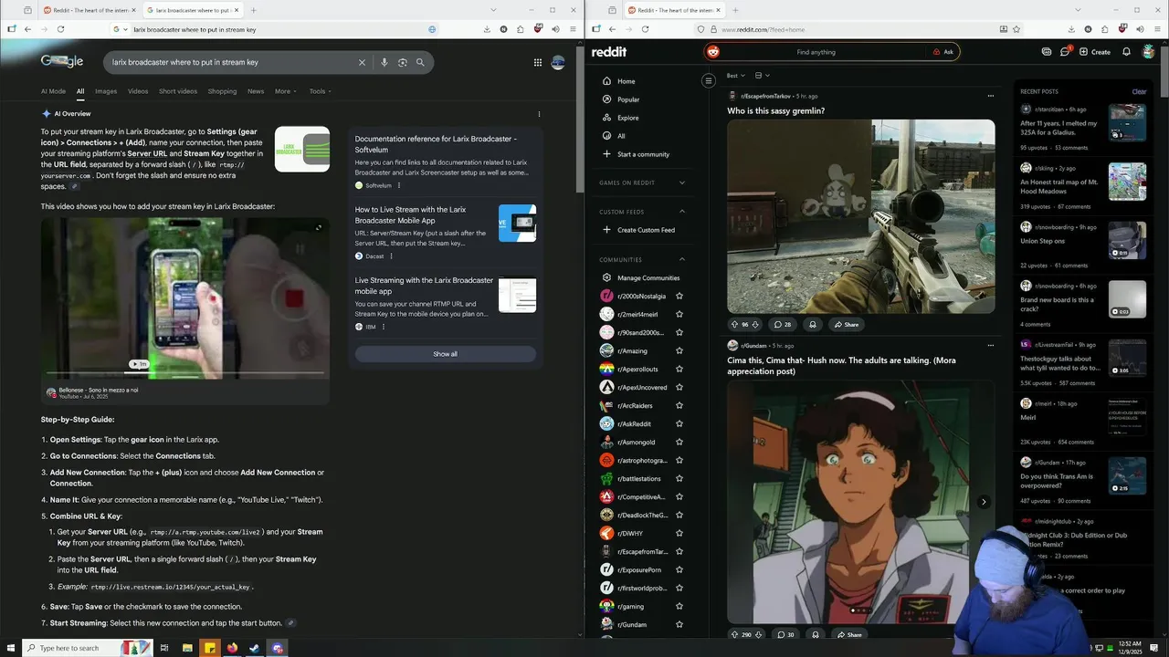The height and width of the screenshot is (657, 1169).
Task: Give an award to the sassy gremlin post
Action: (x=812, y=325)
